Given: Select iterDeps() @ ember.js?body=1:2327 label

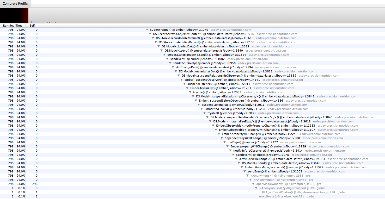Looking at the screenshot, I should coord(253,142).
